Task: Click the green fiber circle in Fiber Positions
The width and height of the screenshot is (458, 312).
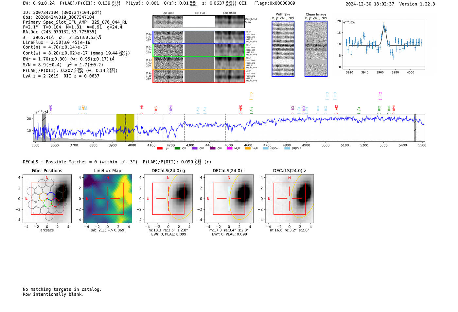Action: point(47,203)
